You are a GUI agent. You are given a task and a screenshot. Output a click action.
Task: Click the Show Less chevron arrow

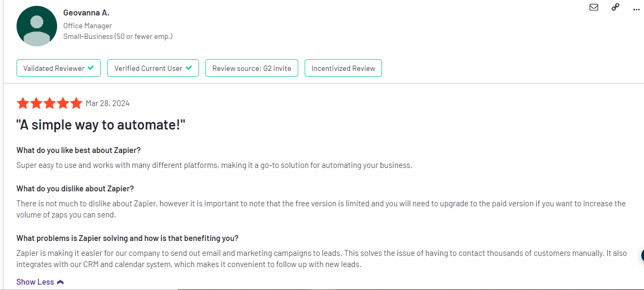coord(60,282)
